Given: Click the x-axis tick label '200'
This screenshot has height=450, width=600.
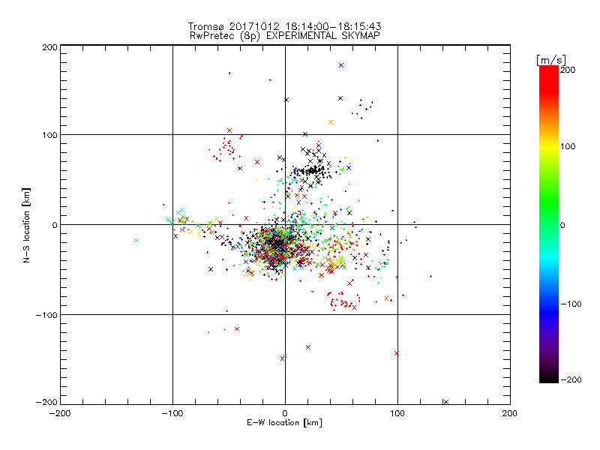Looking at the screenshot, I should 510,414.
